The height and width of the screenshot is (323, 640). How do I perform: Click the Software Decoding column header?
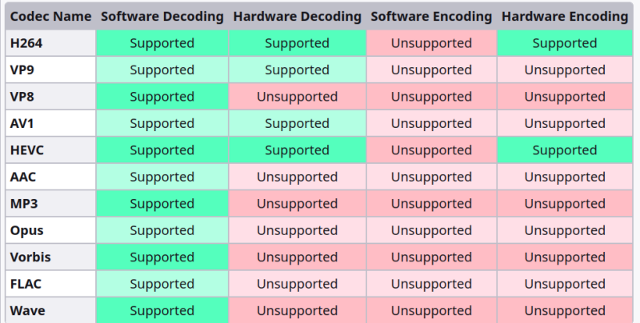[162, 17]
